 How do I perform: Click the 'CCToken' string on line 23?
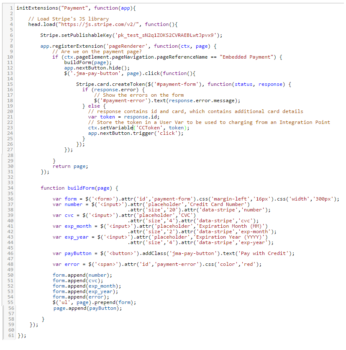point(149,128)
